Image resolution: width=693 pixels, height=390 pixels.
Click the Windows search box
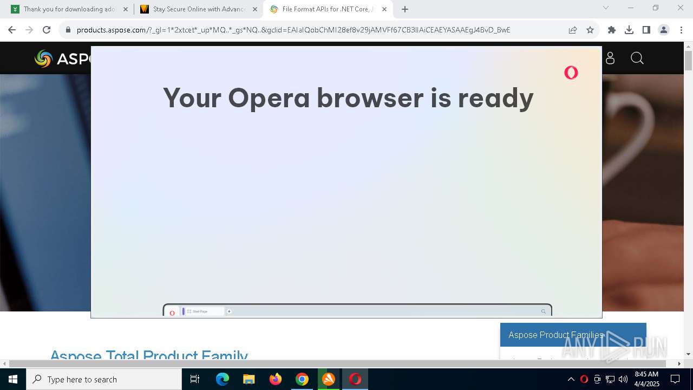[104, 379]
